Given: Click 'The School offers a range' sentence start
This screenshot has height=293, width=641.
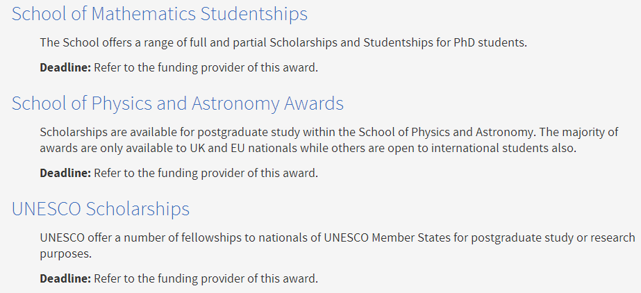Looking at the screenshot, I should tap(105, 43).
